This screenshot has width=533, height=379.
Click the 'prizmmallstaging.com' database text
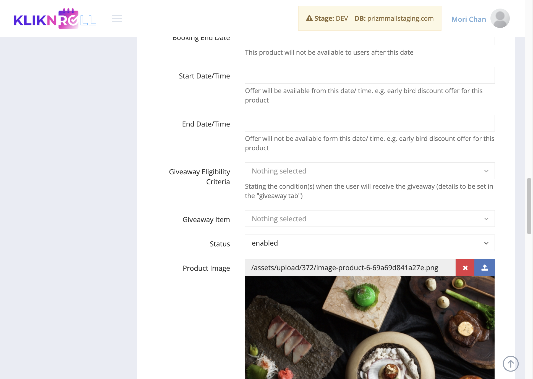[x=400, y=18]
